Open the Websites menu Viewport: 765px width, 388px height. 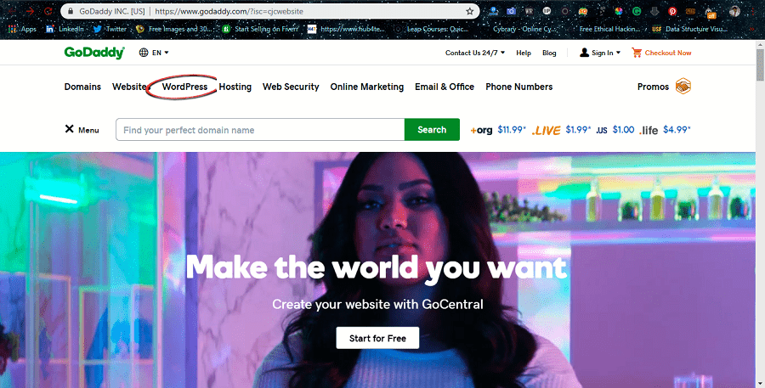[x=129, y=87]
